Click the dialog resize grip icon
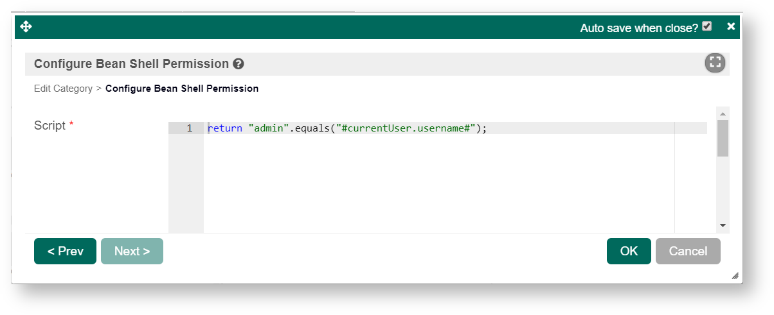 click(735, 276)
